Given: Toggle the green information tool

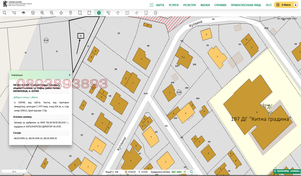Looking at the screenshot, I should click(x=99, y=13).
